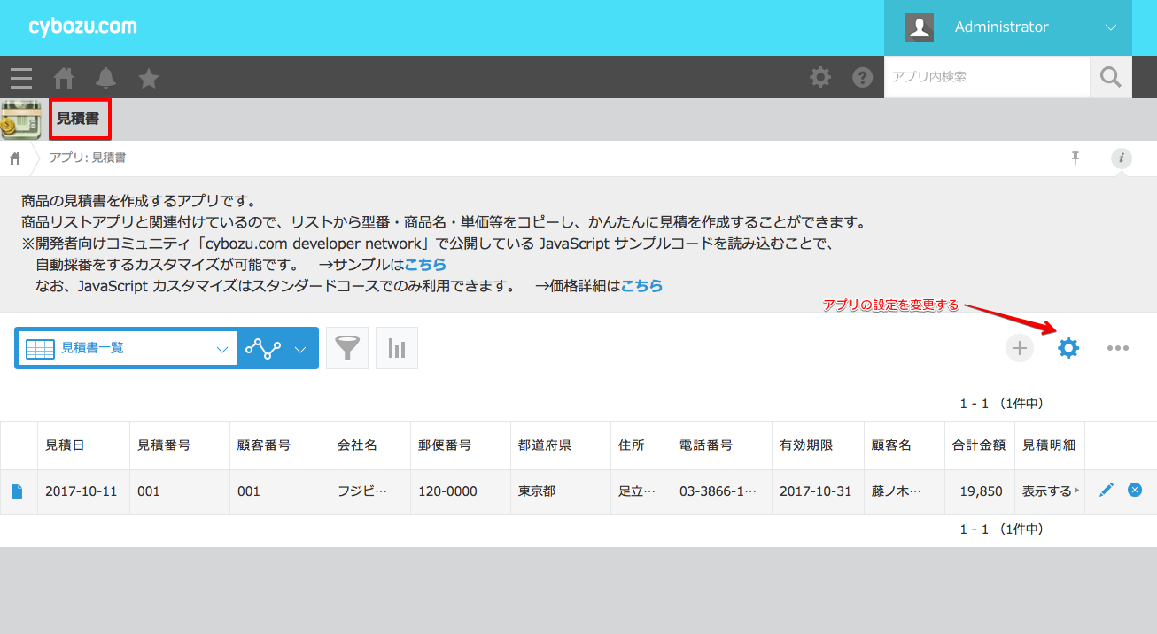1157x634 pixels.
Task: Click the search magnifier button
Action: click(1110, 78)
